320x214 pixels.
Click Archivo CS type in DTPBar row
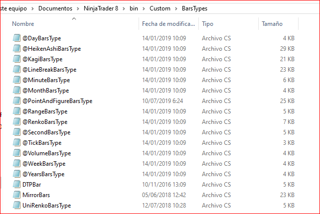216,185
